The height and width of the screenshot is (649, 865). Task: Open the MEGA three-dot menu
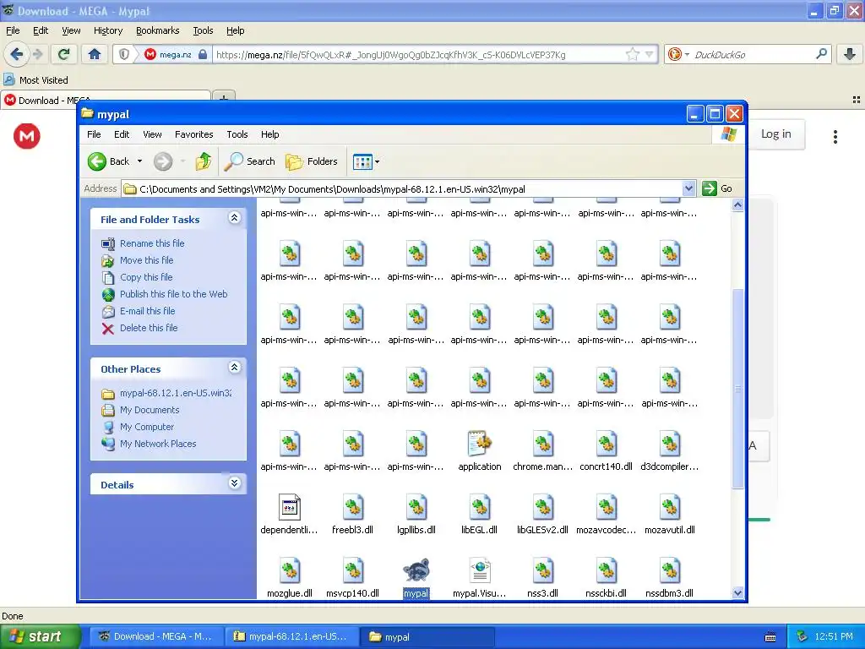(835, 137)
